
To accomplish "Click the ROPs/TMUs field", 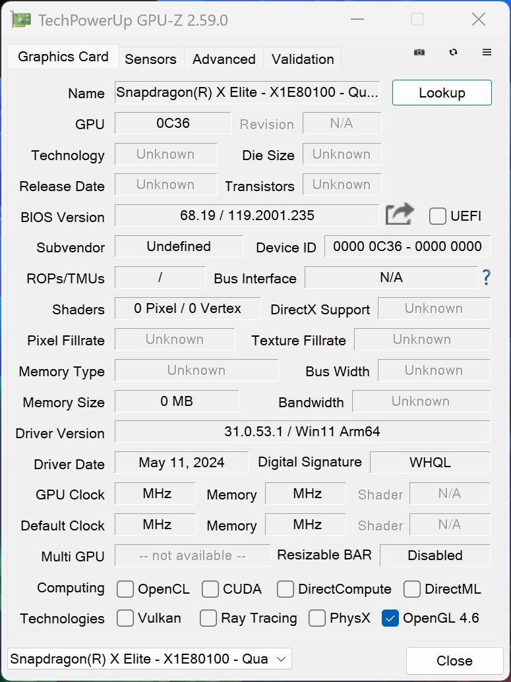I will point(160,277).
